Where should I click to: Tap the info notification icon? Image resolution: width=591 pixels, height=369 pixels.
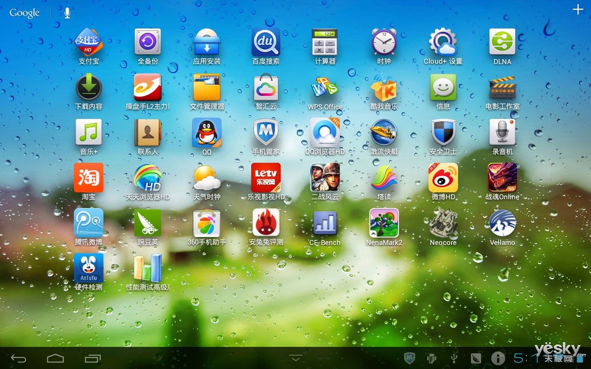(x=498, y=358)
